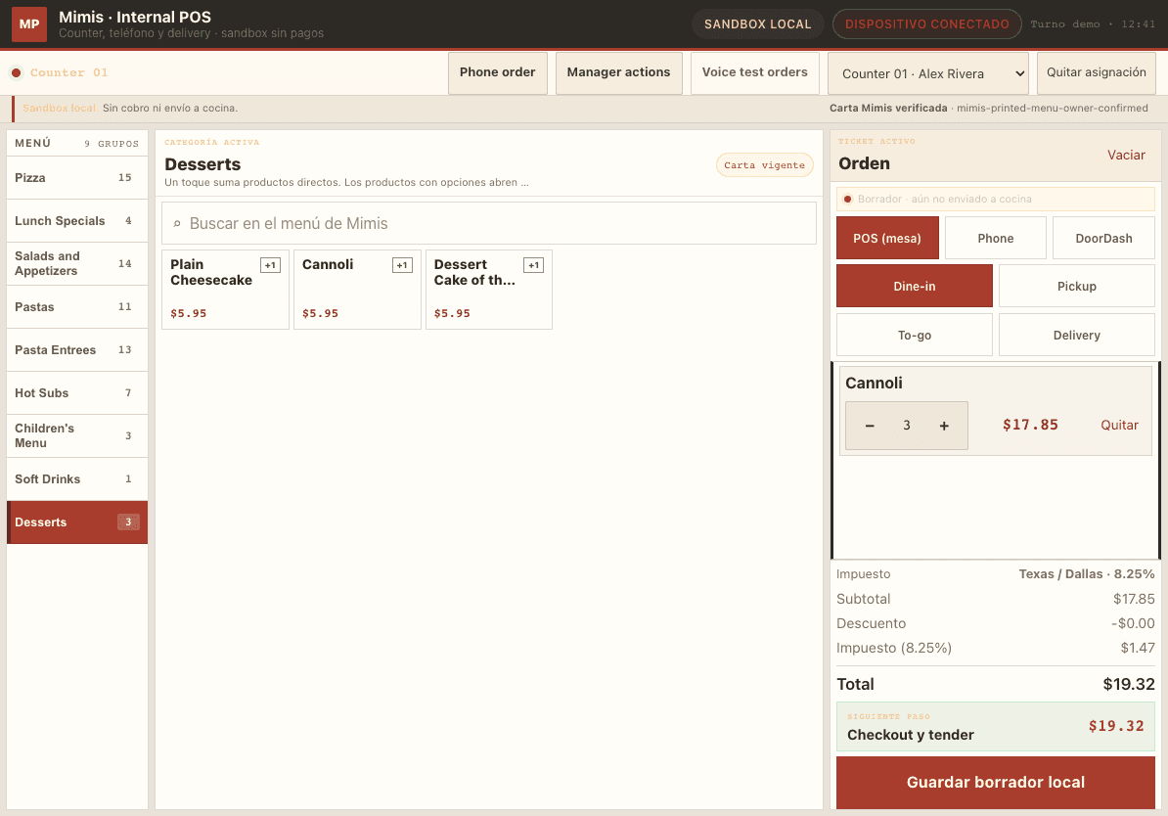Click the DISPOSITIVO CONECTADO badge
The height and width of the screenshot is (816, 1168).
(x=926, y=23)
